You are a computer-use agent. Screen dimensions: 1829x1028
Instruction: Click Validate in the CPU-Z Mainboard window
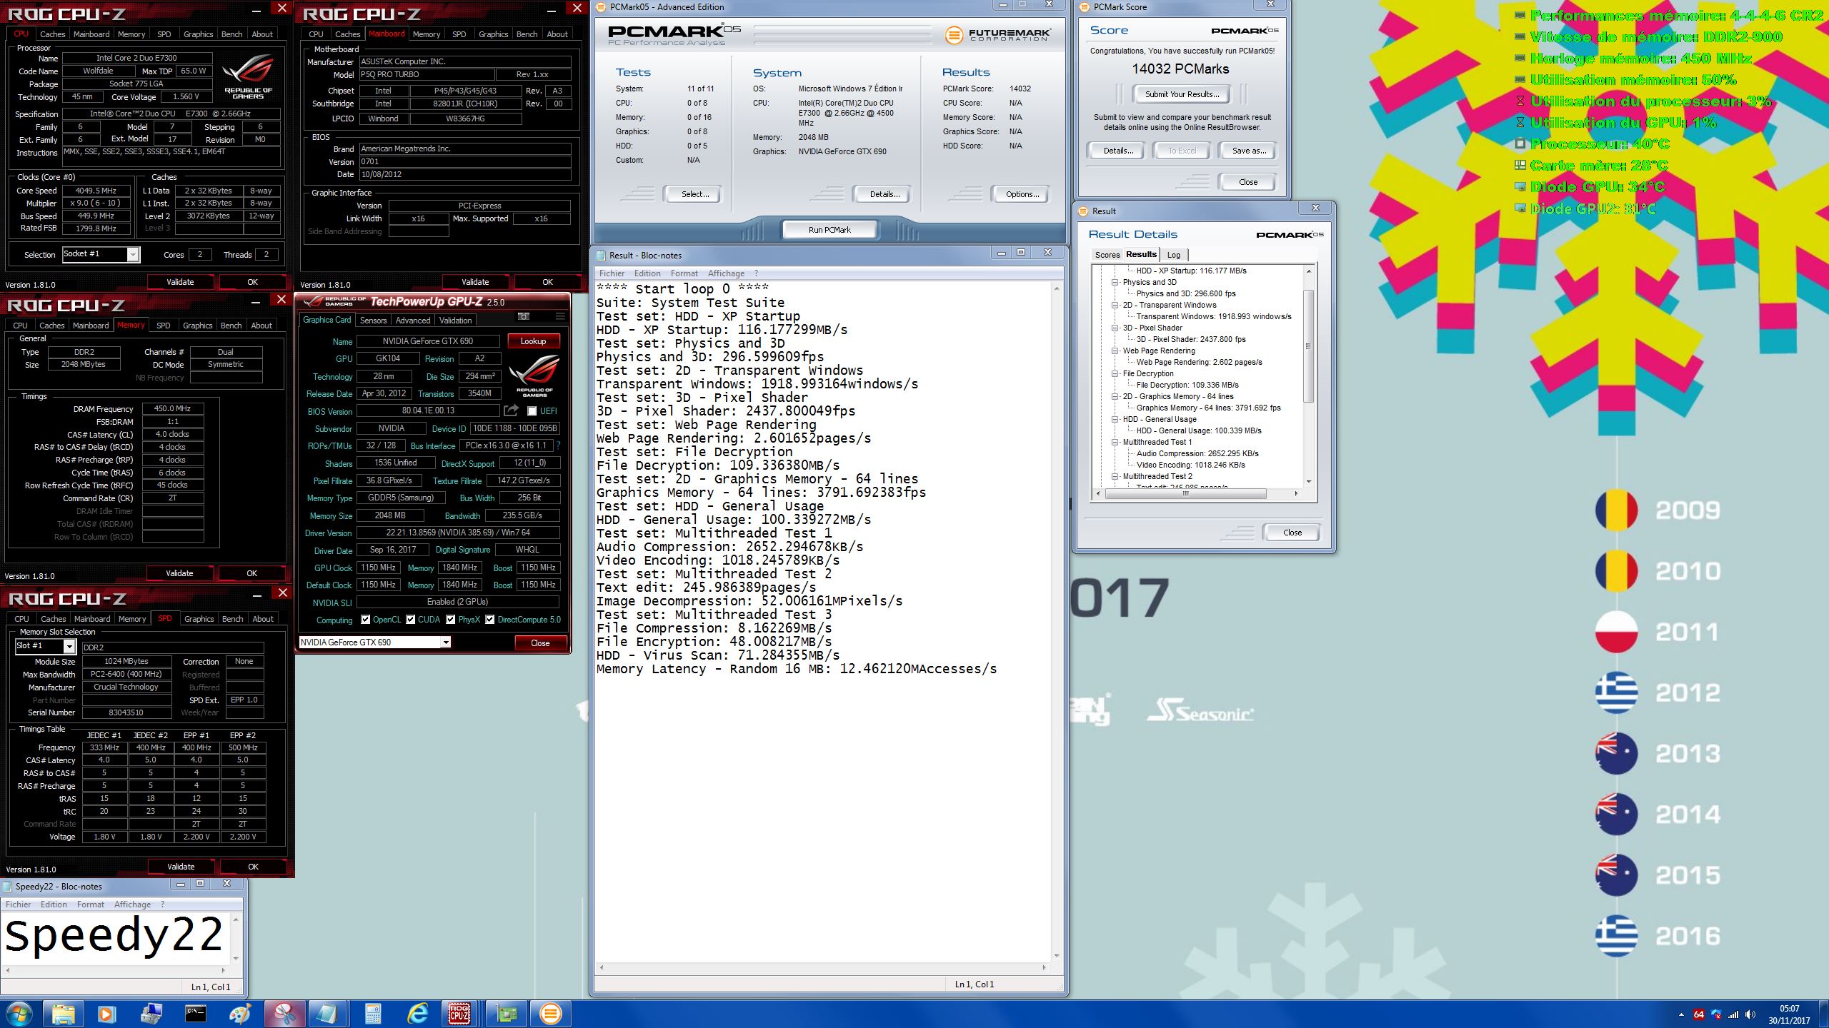click(475, 282)
